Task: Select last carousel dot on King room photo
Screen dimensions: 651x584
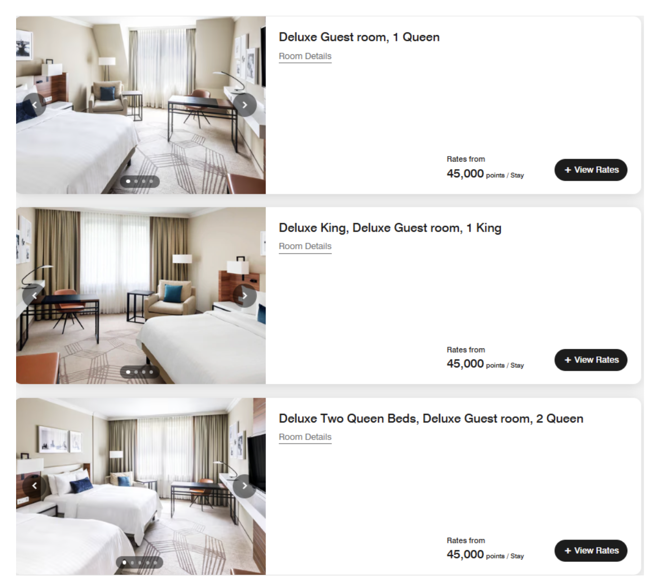Action: (151, 372)
